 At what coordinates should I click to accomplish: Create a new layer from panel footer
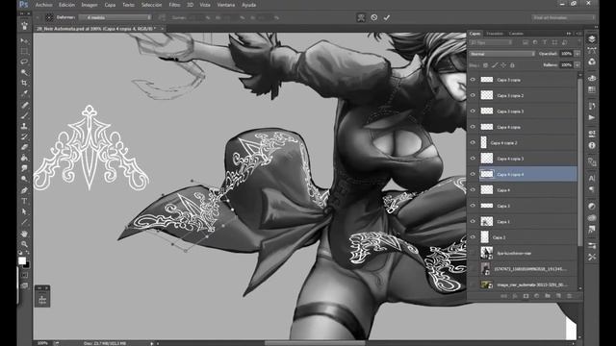(558, 296)
